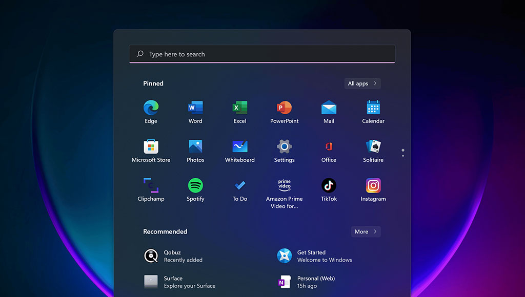
Task: Open the Edge browser app
Action: tap(151, 108)
